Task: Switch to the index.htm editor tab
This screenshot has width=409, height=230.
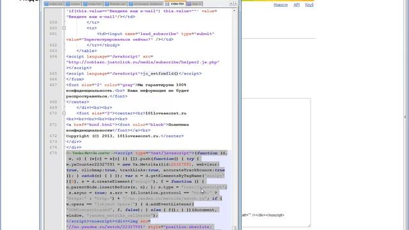Action: point(175,4)
